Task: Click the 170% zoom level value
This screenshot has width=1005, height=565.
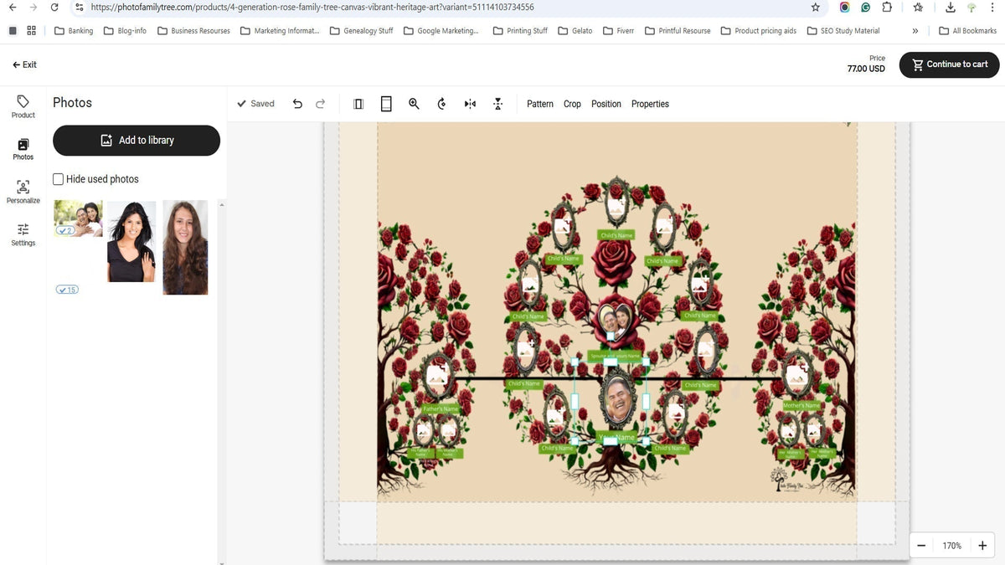Action: click(x=951, y=546)
